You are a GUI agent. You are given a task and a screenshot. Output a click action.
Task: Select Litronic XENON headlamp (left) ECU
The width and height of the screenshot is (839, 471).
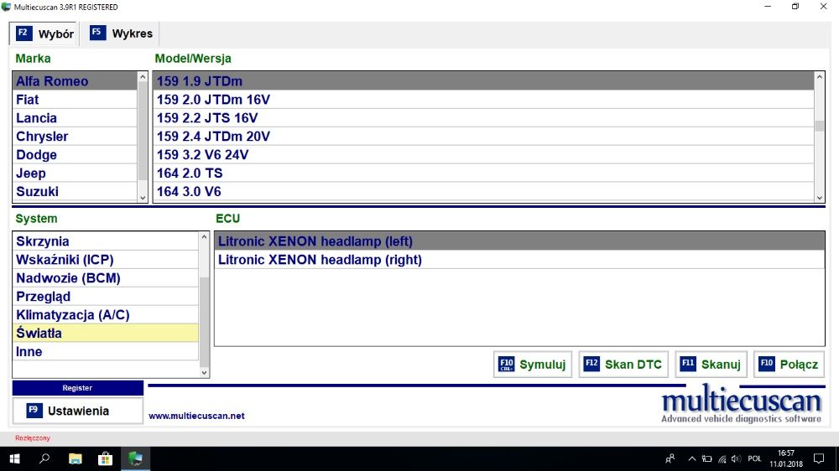point(519,241)
